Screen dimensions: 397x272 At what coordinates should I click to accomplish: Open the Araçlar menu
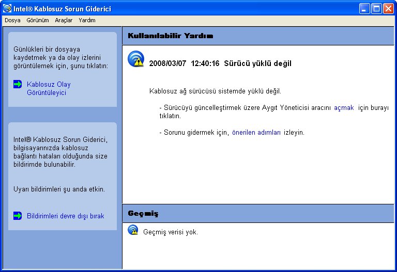click(64, 20)
